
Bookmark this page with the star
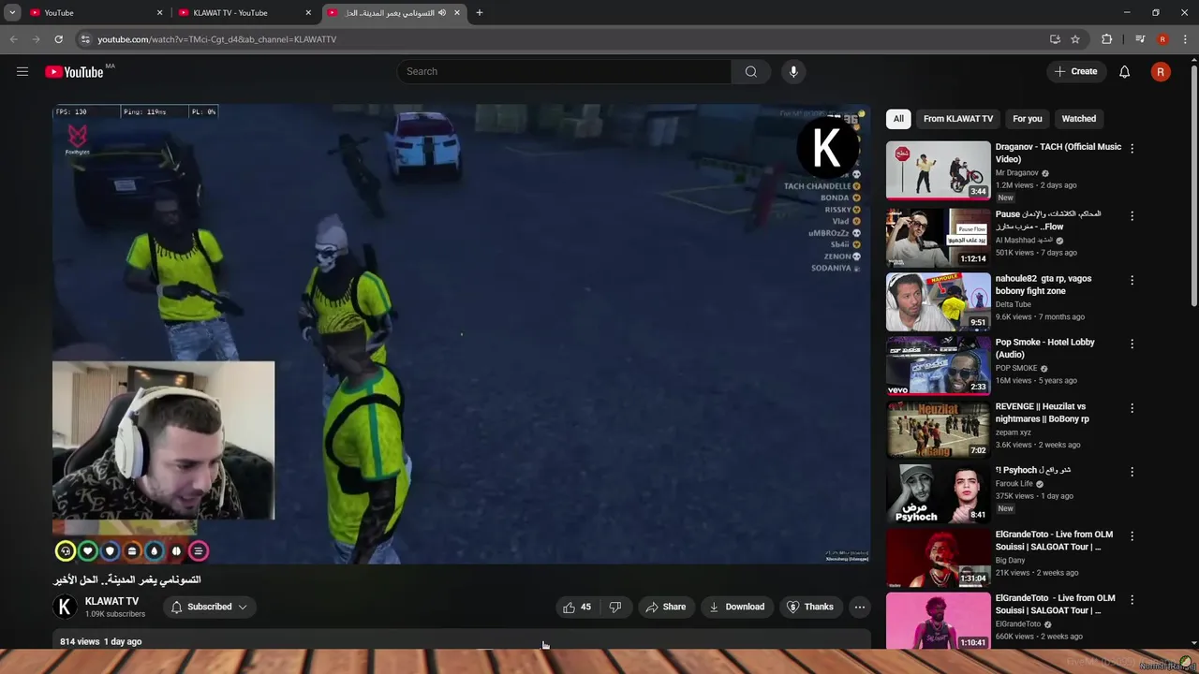coord(1075,39)
